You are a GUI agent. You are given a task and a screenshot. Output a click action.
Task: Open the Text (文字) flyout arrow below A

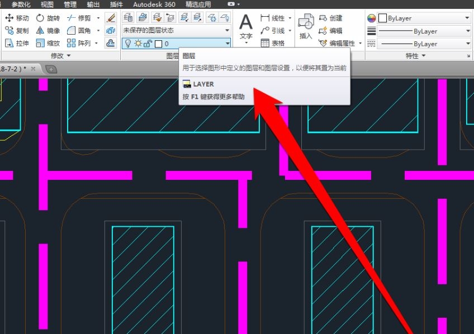click(x=246, y=43)
